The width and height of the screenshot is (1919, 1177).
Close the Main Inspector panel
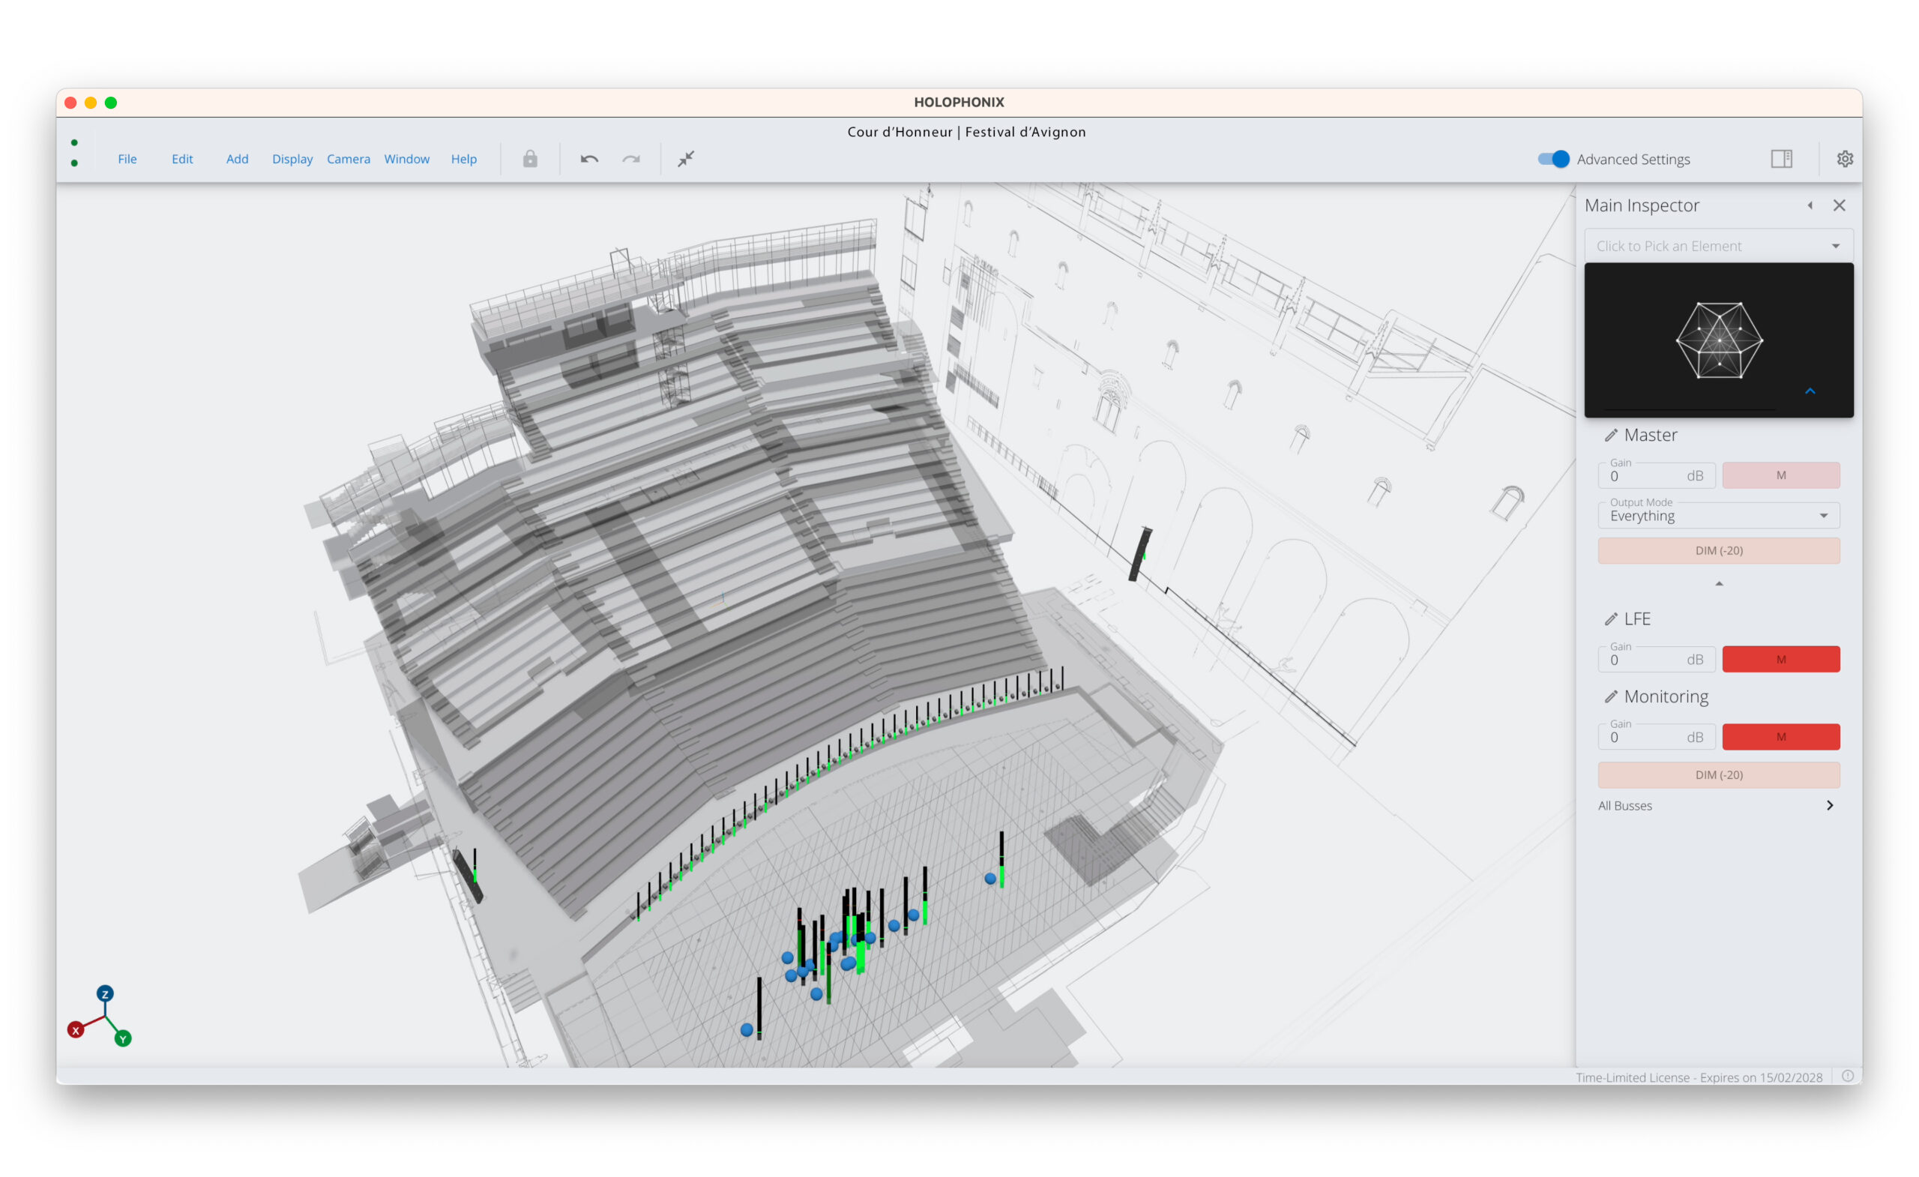(1839, 205)
